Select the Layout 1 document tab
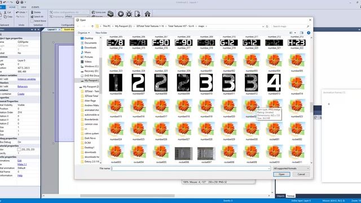Screen dimensions: 361x203 pos(52,29)
